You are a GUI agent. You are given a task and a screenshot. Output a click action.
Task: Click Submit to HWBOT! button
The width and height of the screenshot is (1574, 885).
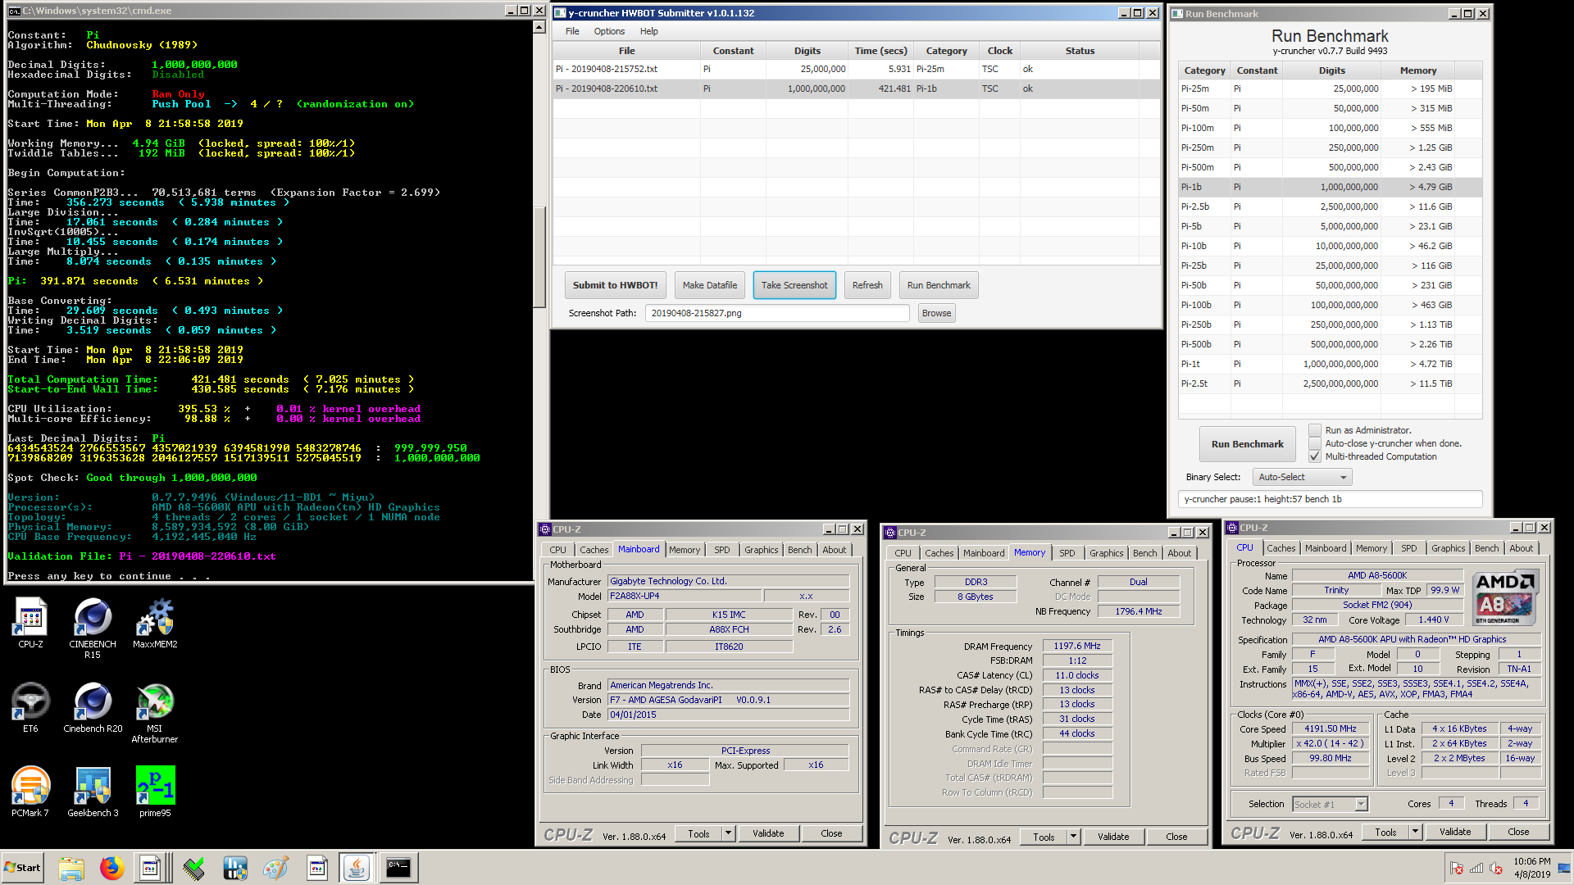pyautogui.click(x=615, y=285)
